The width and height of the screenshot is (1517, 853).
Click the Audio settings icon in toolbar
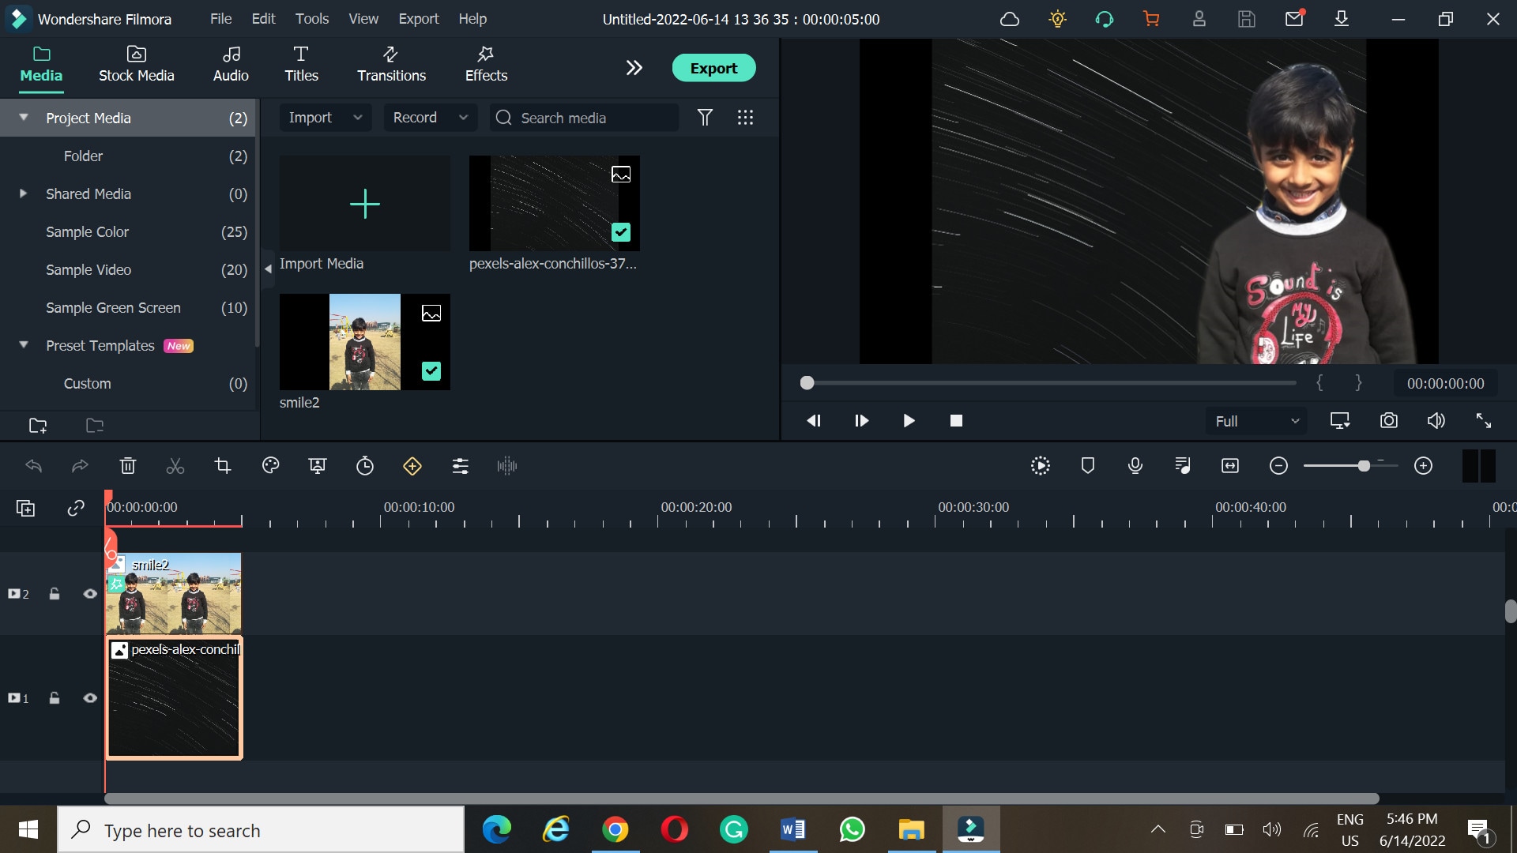[x=509, y=465]
